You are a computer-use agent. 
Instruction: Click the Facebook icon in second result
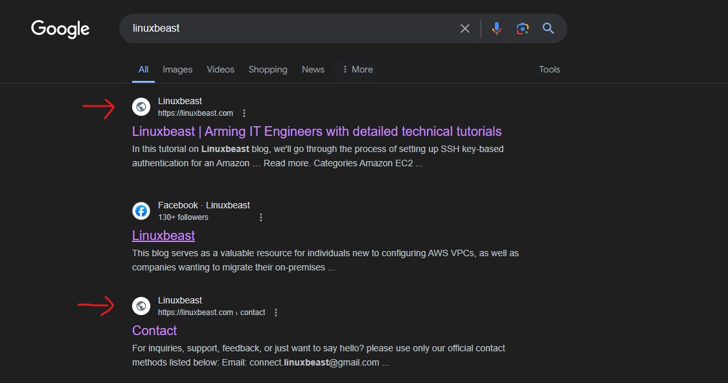141,211
